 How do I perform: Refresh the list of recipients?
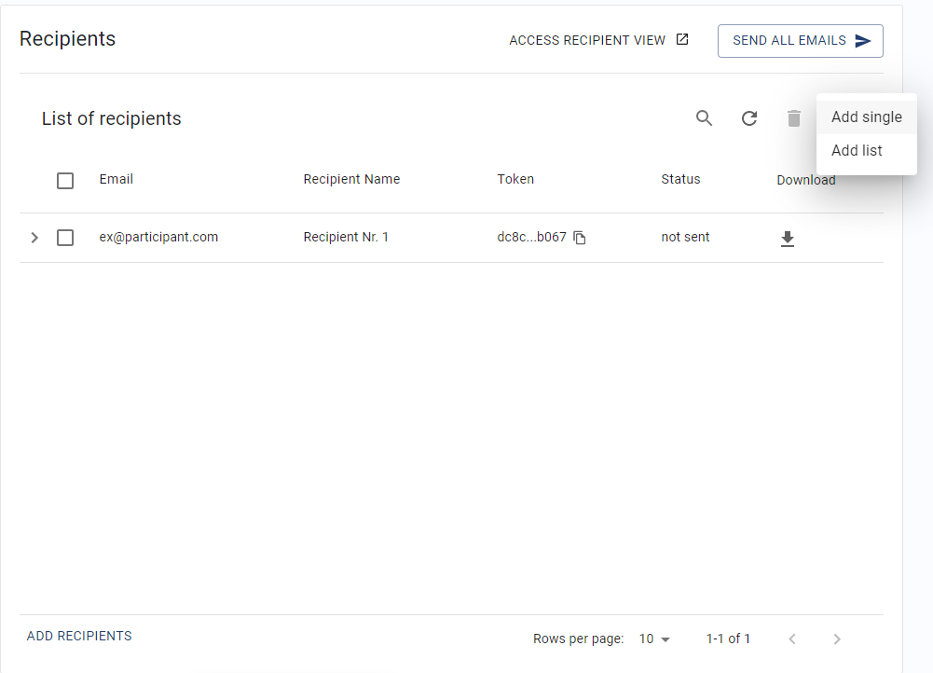[x=749, y=117]
